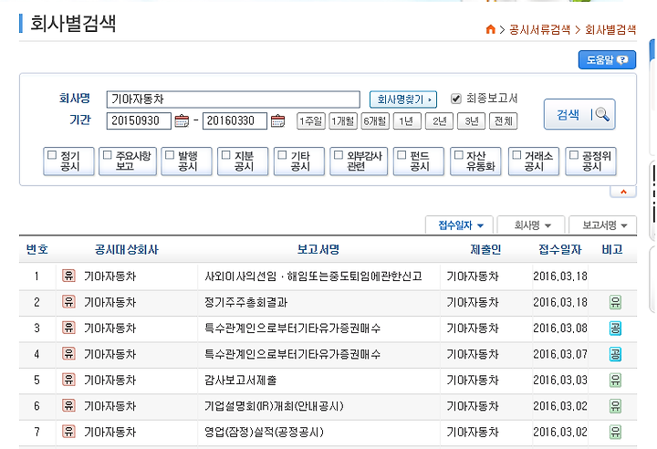Viewport: 657px width, 449px height.
Task: Open start date calendar picker icon
Action: tap(182, 121)
